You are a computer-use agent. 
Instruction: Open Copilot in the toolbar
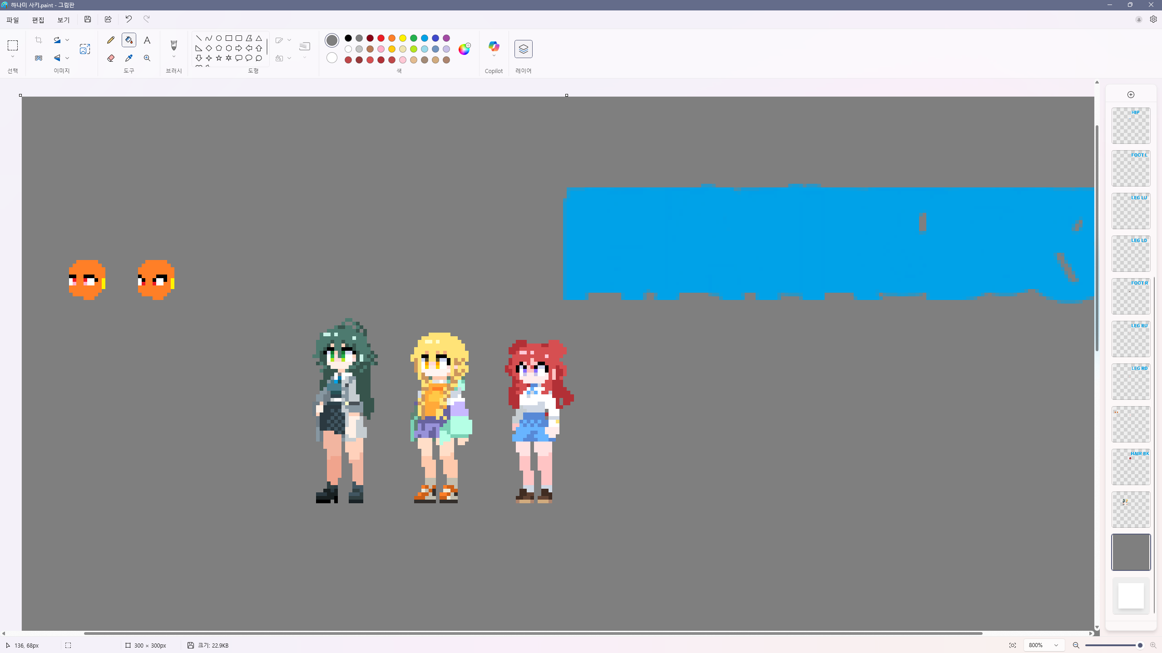pos(494,47)
